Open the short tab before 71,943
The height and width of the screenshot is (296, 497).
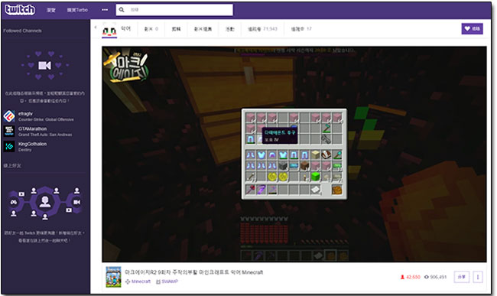tap(230, 29)
